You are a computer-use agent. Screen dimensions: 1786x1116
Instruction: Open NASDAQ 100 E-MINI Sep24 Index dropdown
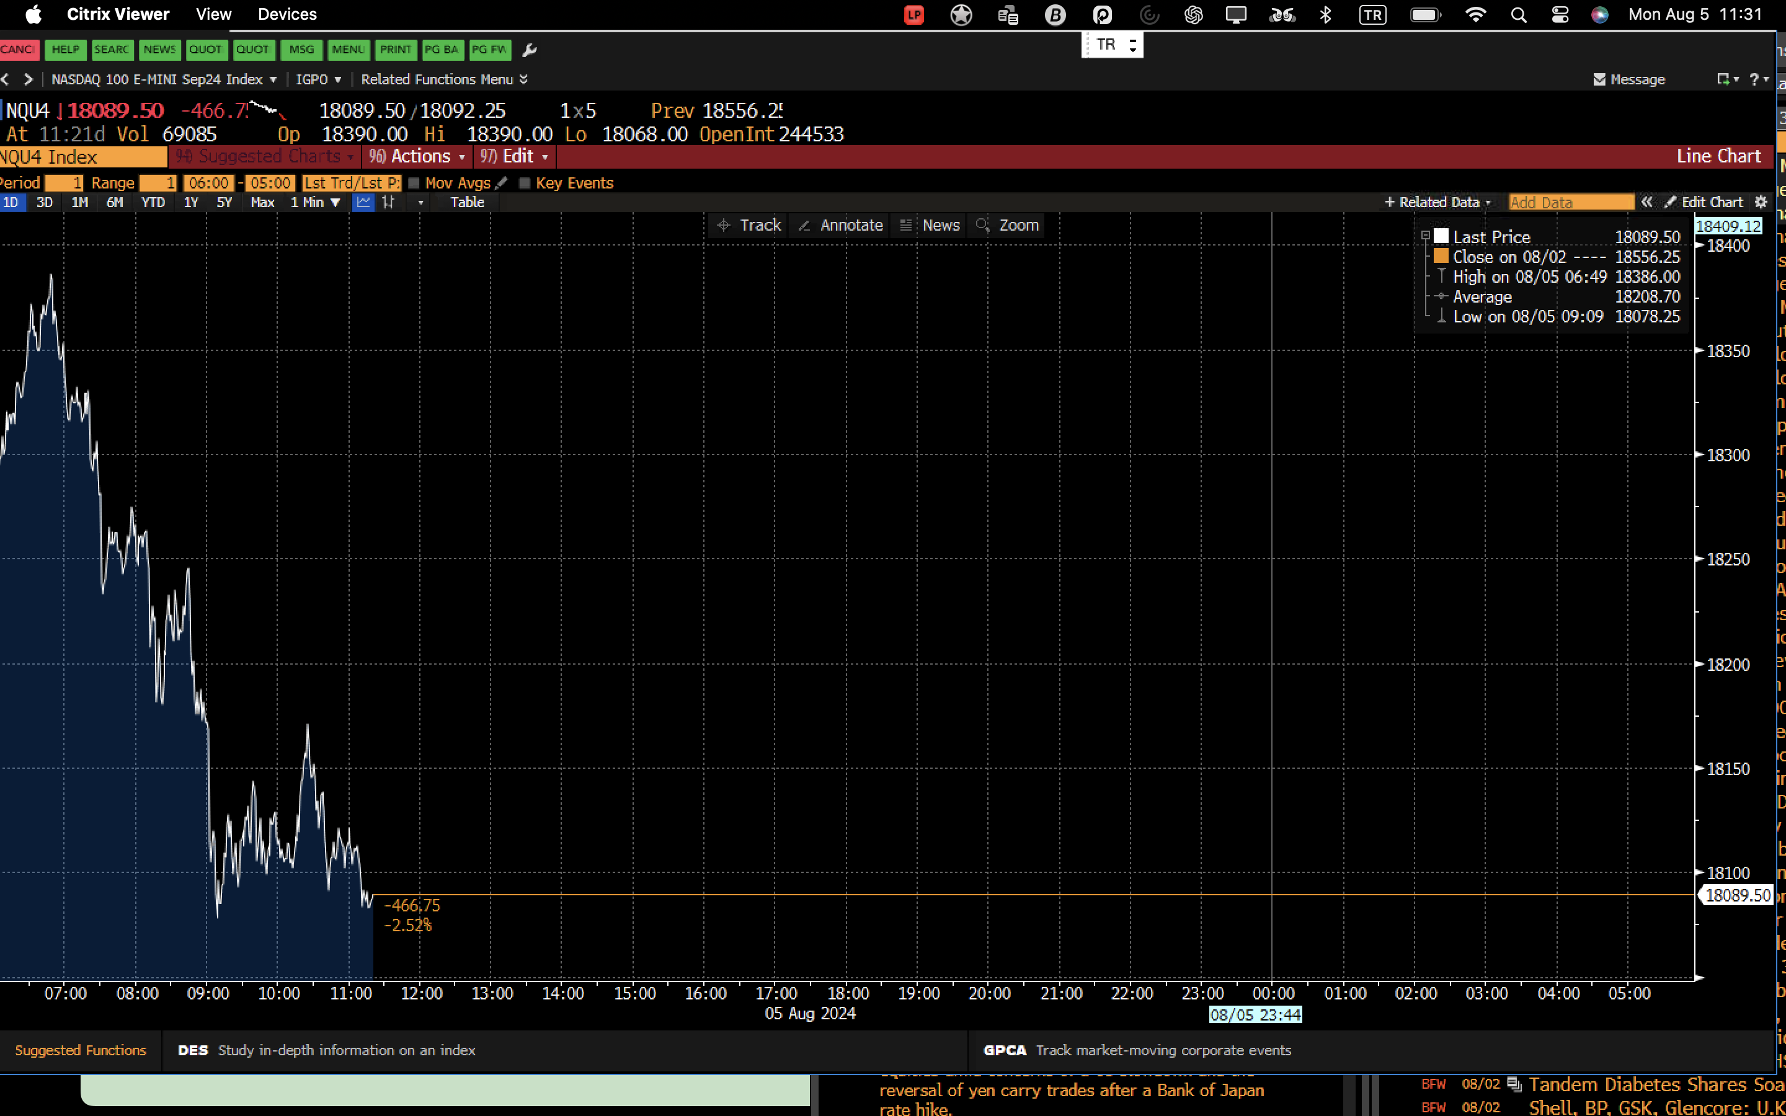click(164, 79)
